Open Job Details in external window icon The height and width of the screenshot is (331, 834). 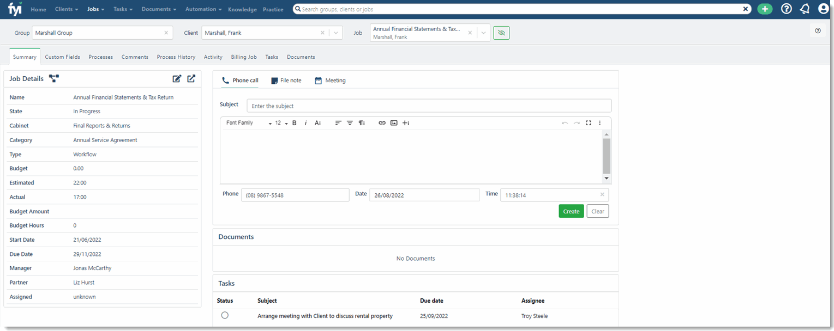(191, 78)
